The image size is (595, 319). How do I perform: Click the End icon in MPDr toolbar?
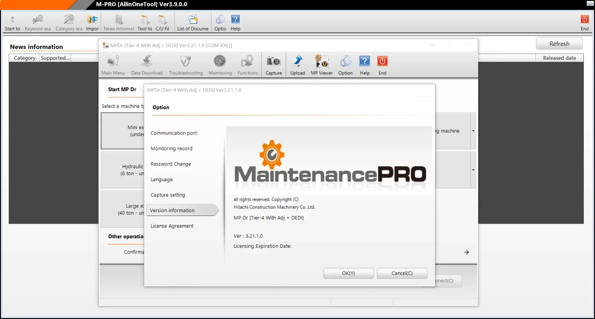click(x=382, y=65)
